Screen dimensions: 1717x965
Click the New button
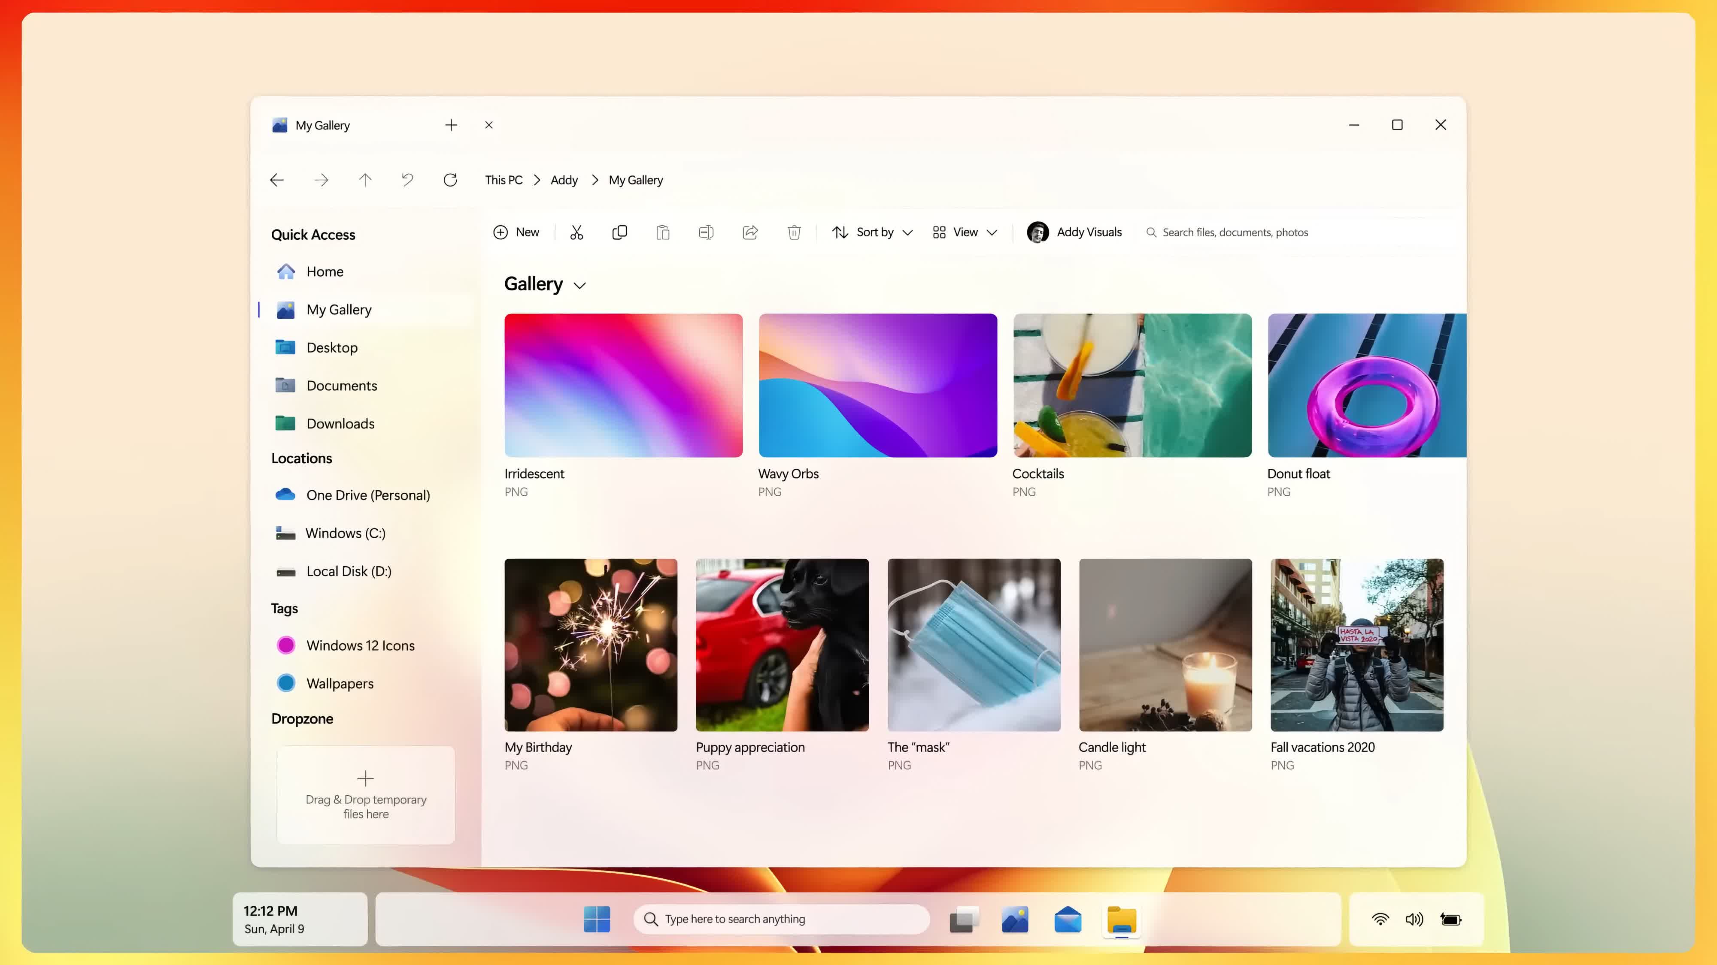(516, 232)
